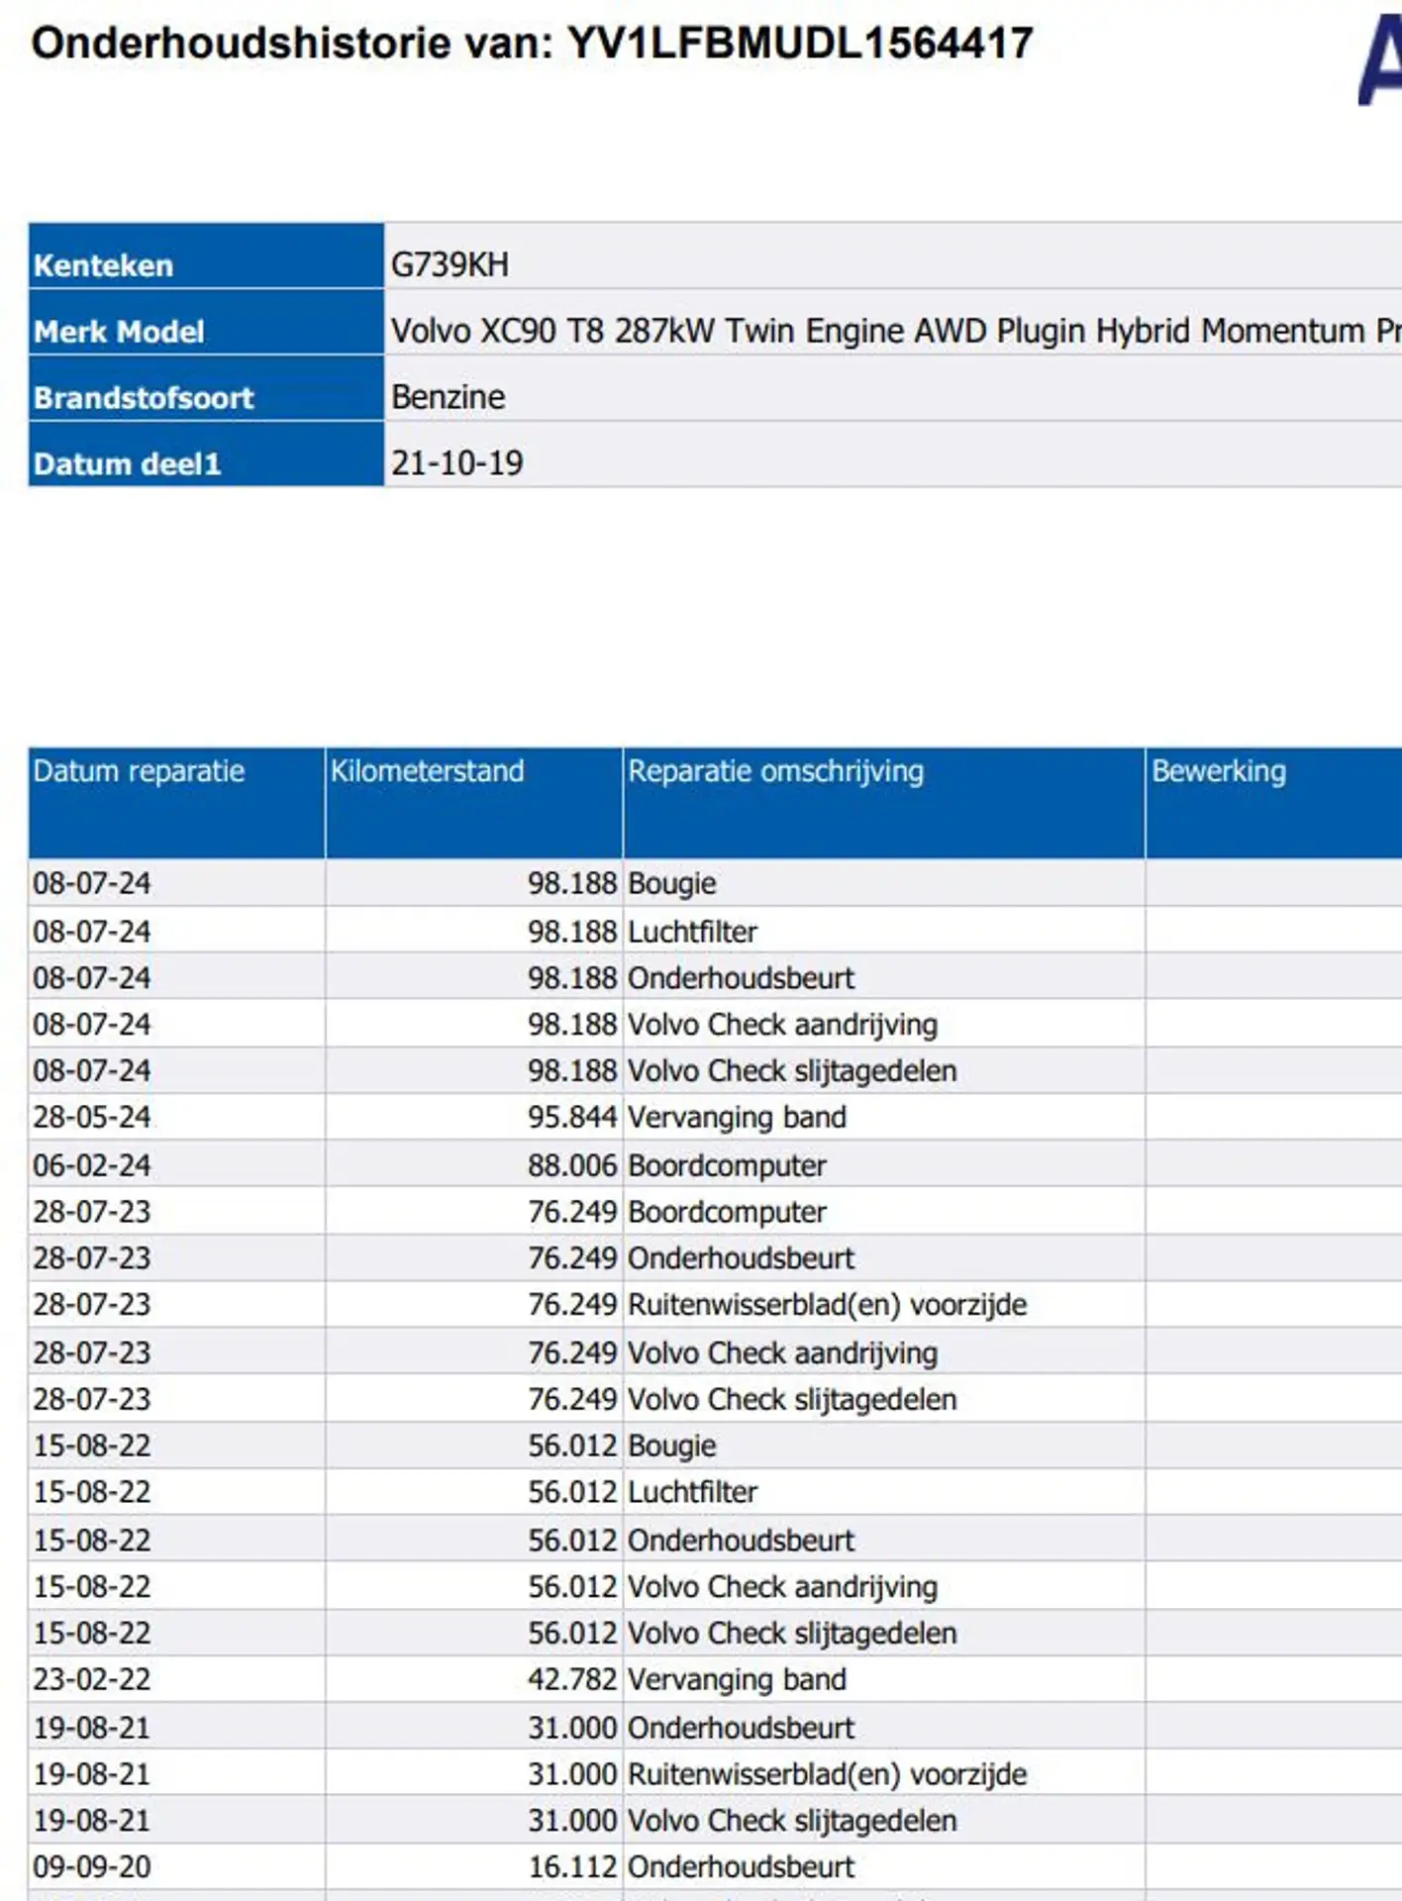Select date 23-02-22 cell

tap(176, 1679)
